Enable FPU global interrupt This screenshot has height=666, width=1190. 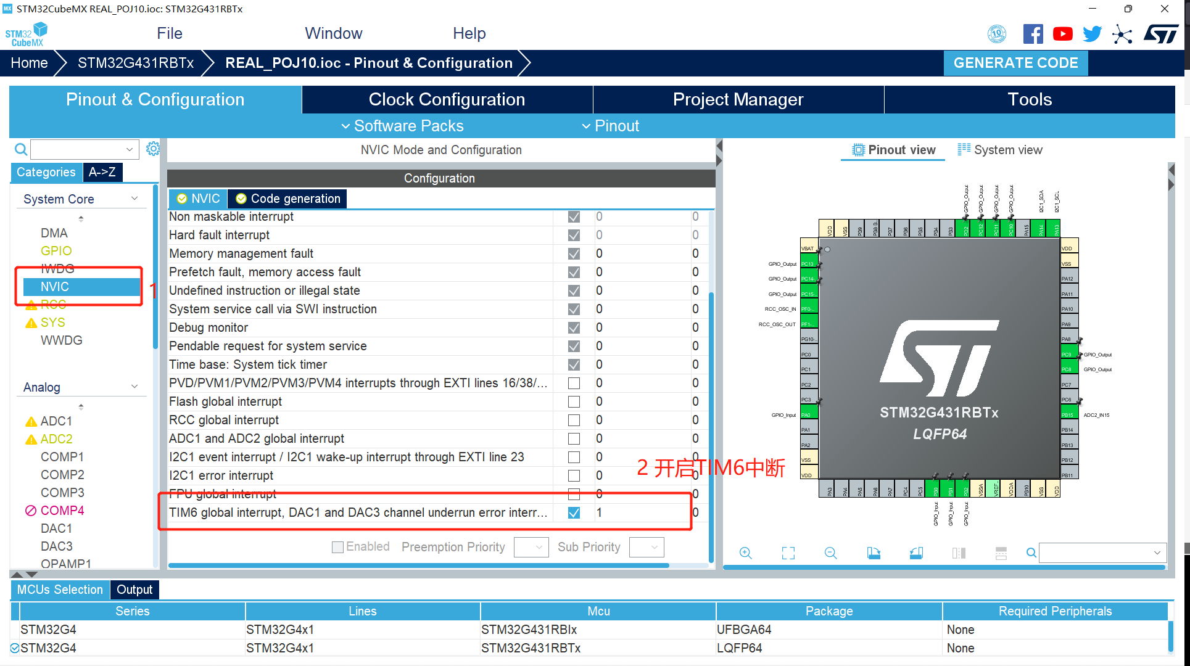pos(574,494)
